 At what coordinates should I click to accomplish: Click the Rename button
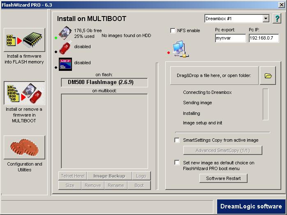pyautogui.click(x=116, y=185)
